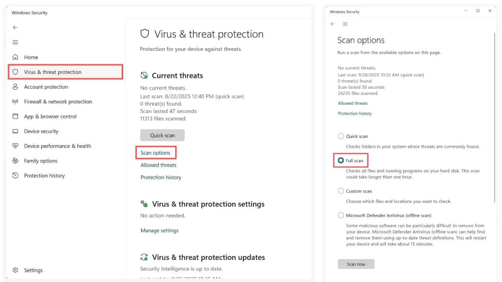Open Settings gear in the sidebar
This screenshot has width=502, height=282.
16,270
